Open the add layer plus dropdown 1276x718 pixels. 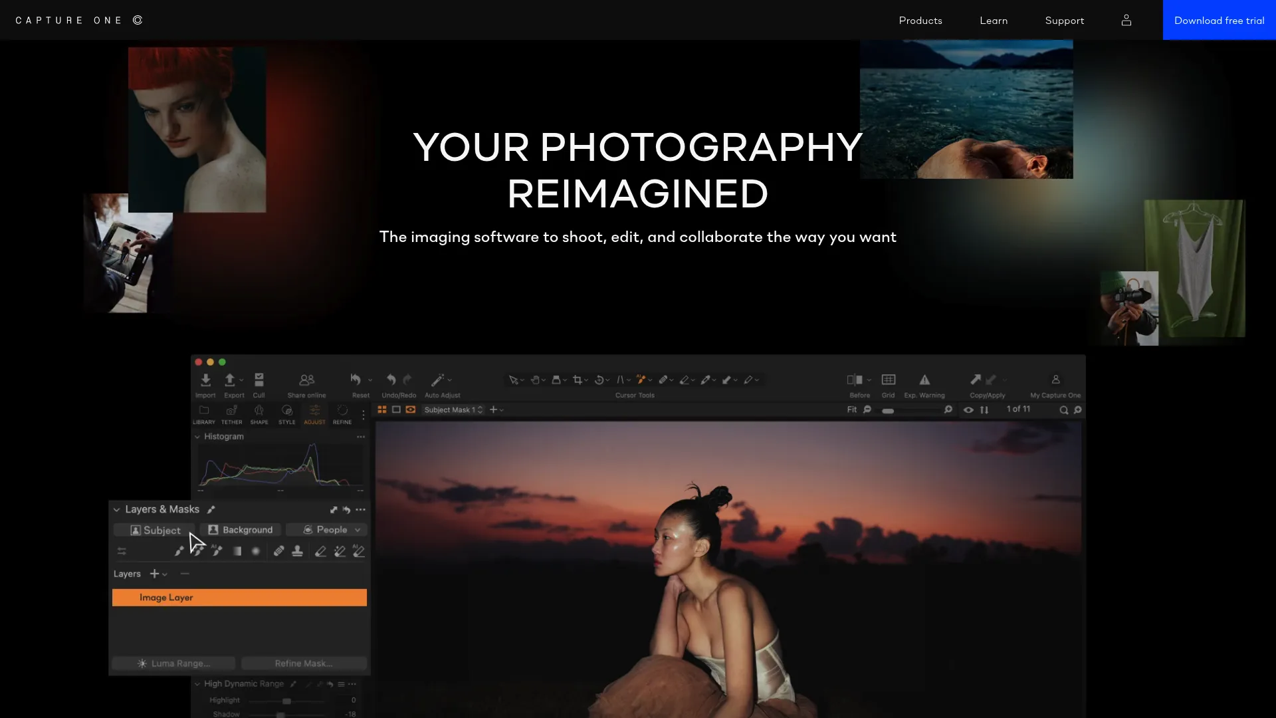pyautogui.click(x=158, y=574)
